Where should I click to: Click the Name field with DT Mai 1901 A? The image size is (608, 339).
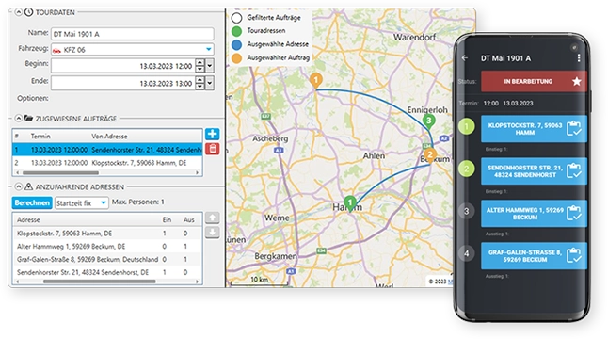[x=132, y=34]
